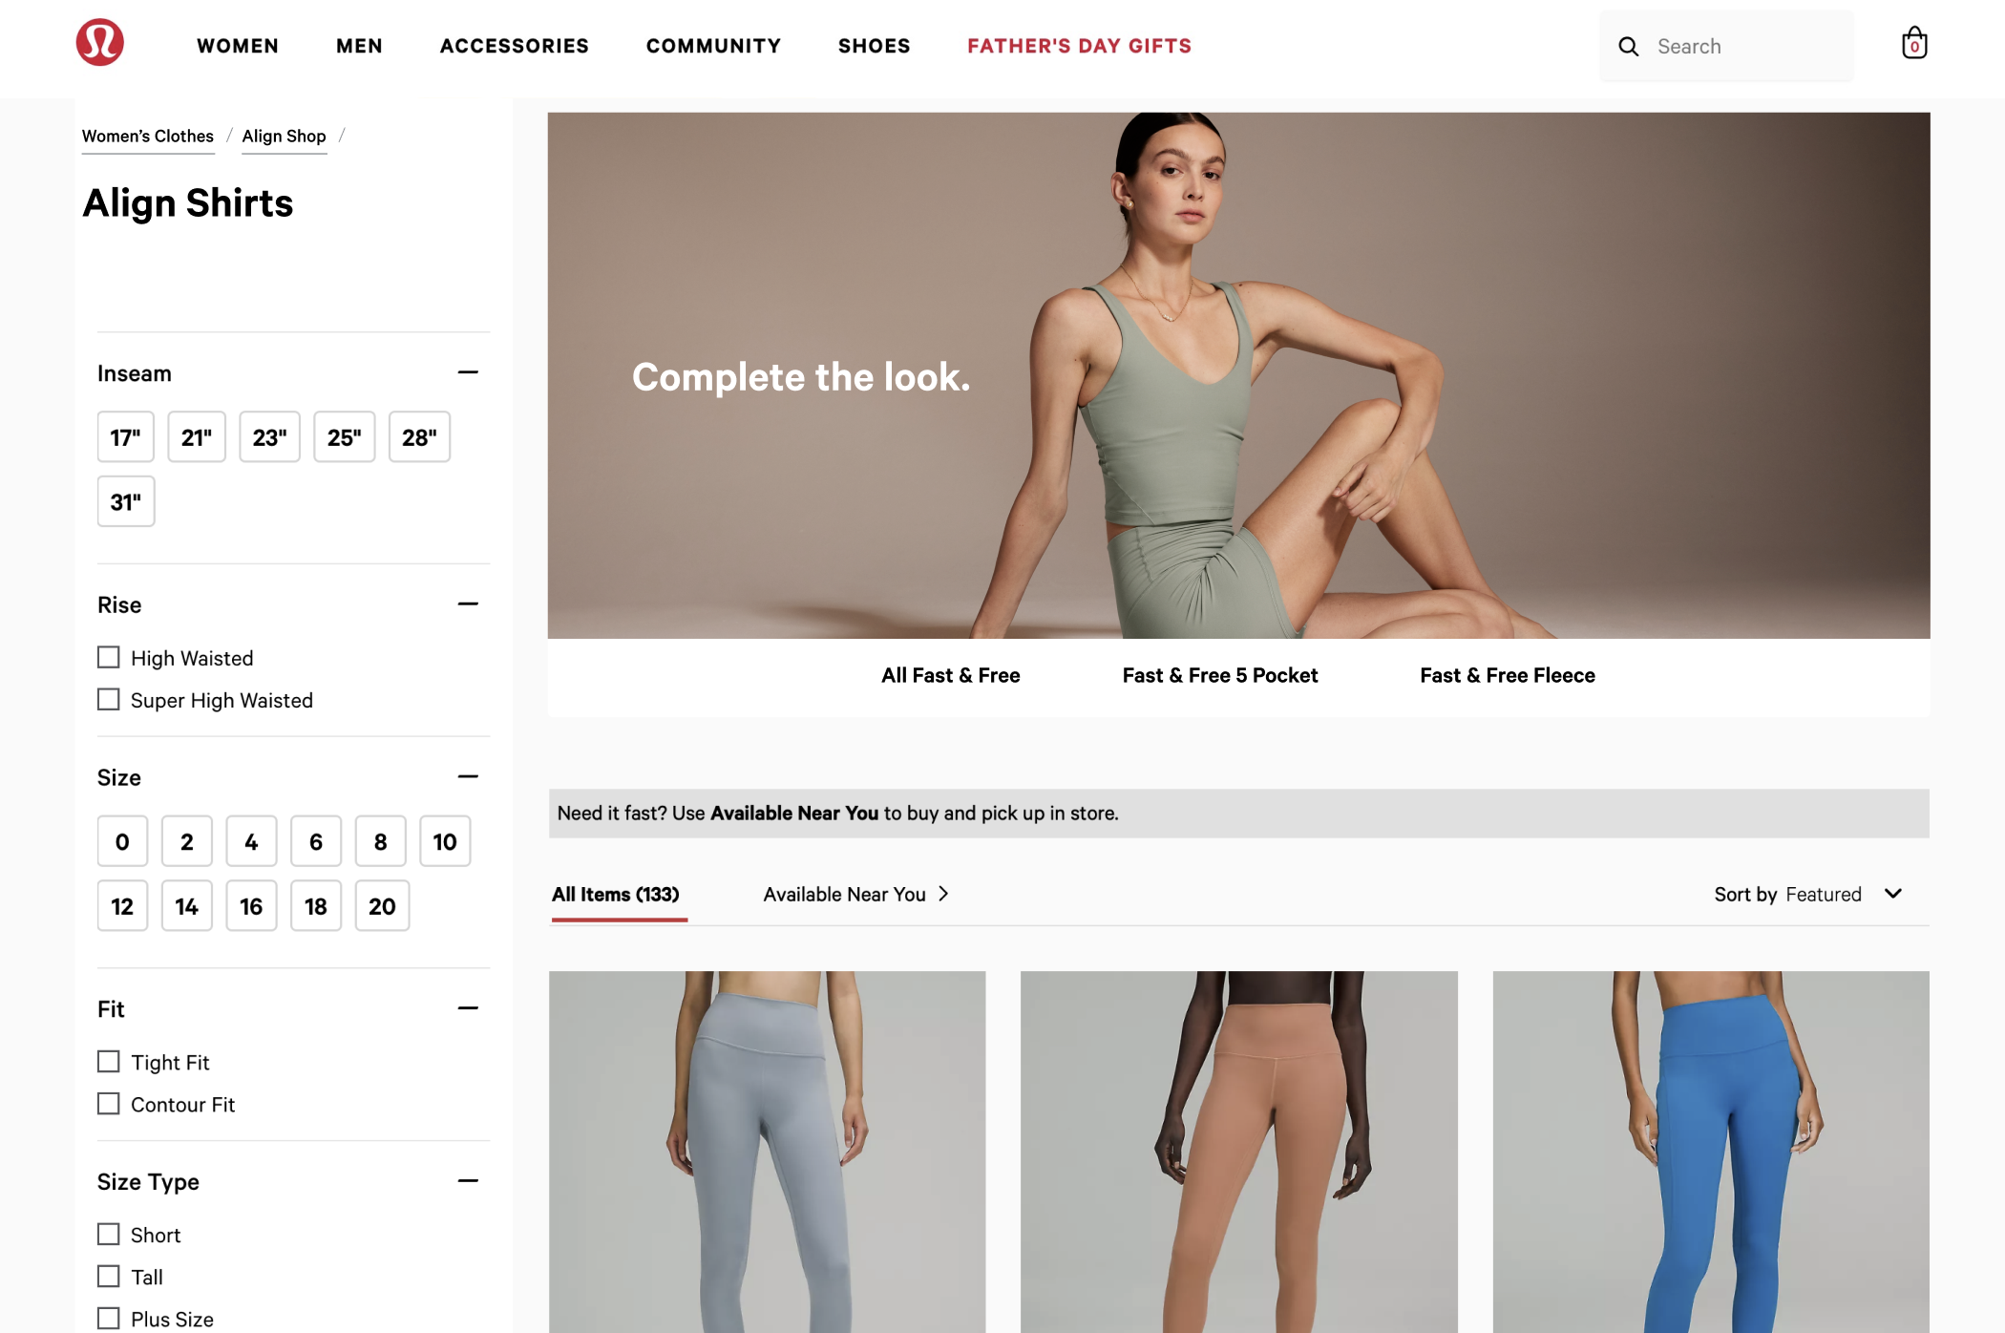
Task: Open Fast & Free 5 Pocket link
Action: pos(1220,676)
